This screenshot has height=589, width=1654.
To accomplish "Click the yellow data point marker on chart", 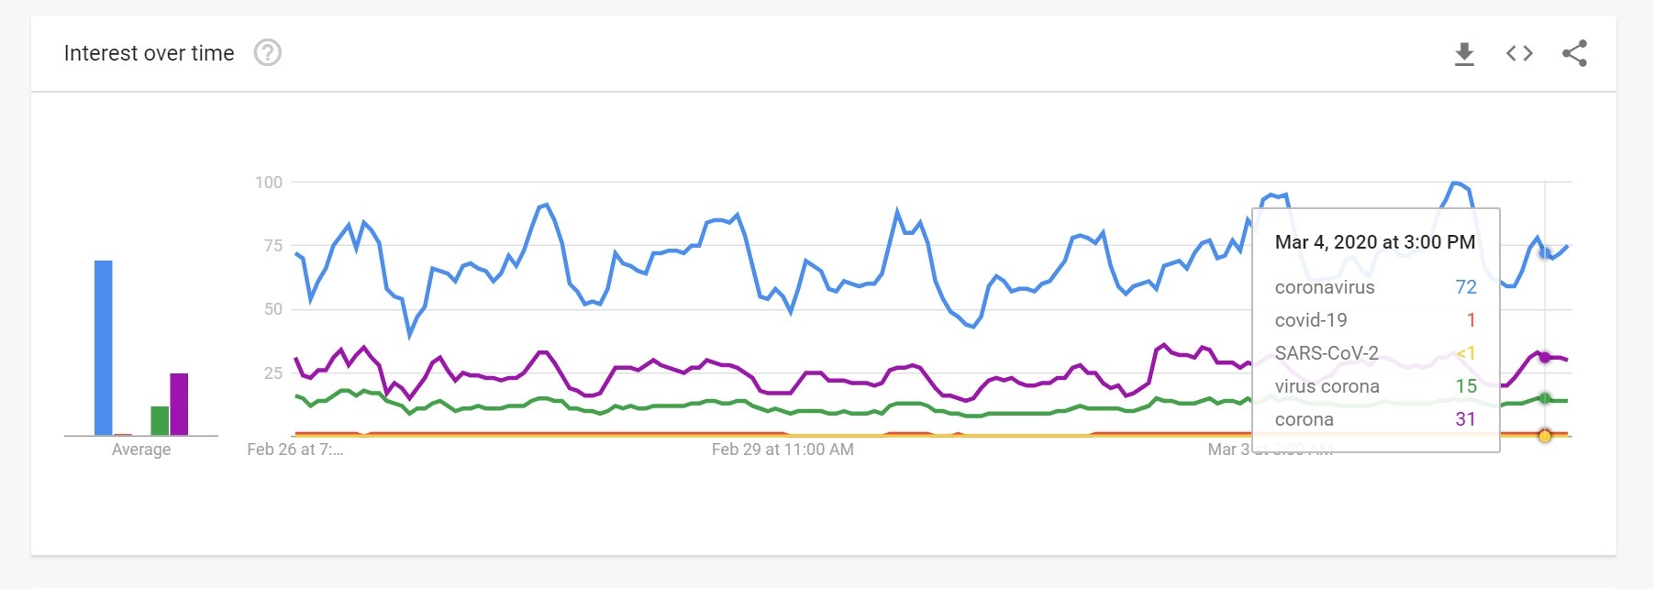I will (1545, 436).
